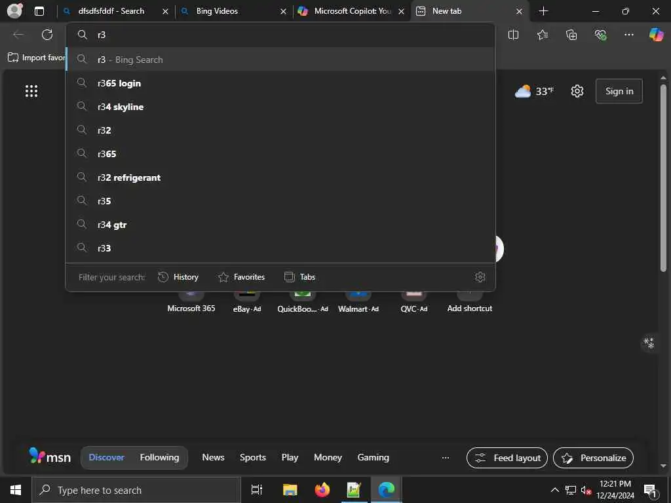Open Import favorites bookmark item
Viewport: 671px width, 503px height.
pos(37,58)
